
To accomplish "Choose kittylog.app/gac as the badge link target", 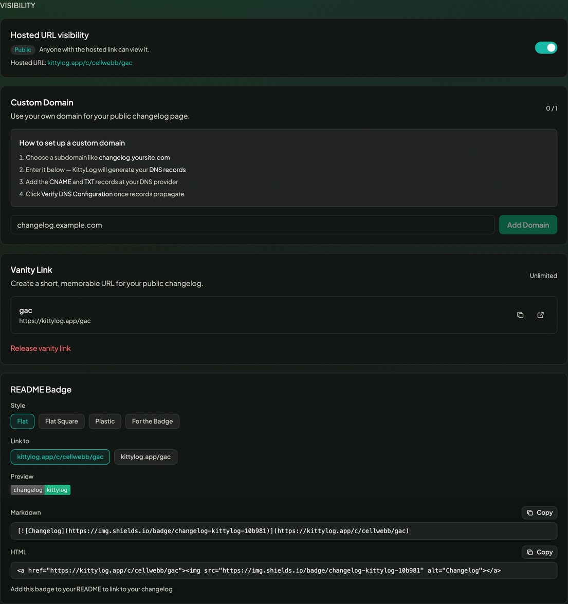I will click(x=145, y=456).
